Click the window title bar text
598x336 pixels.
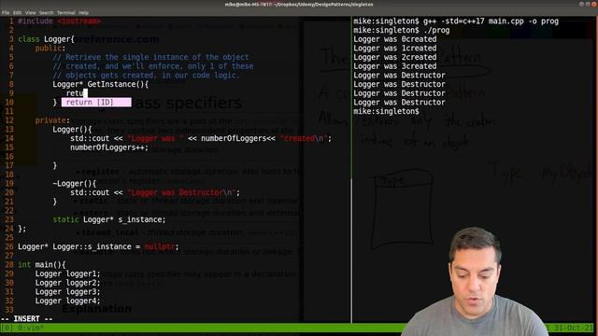299,5
